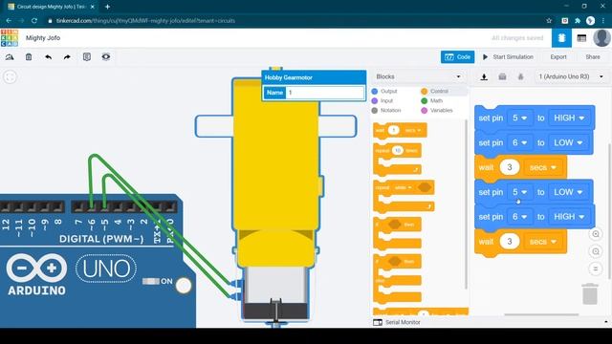This screenshot has width=612, height=344.
Task: Click the browser address bar URL
Action: click(x=145, y=21)
